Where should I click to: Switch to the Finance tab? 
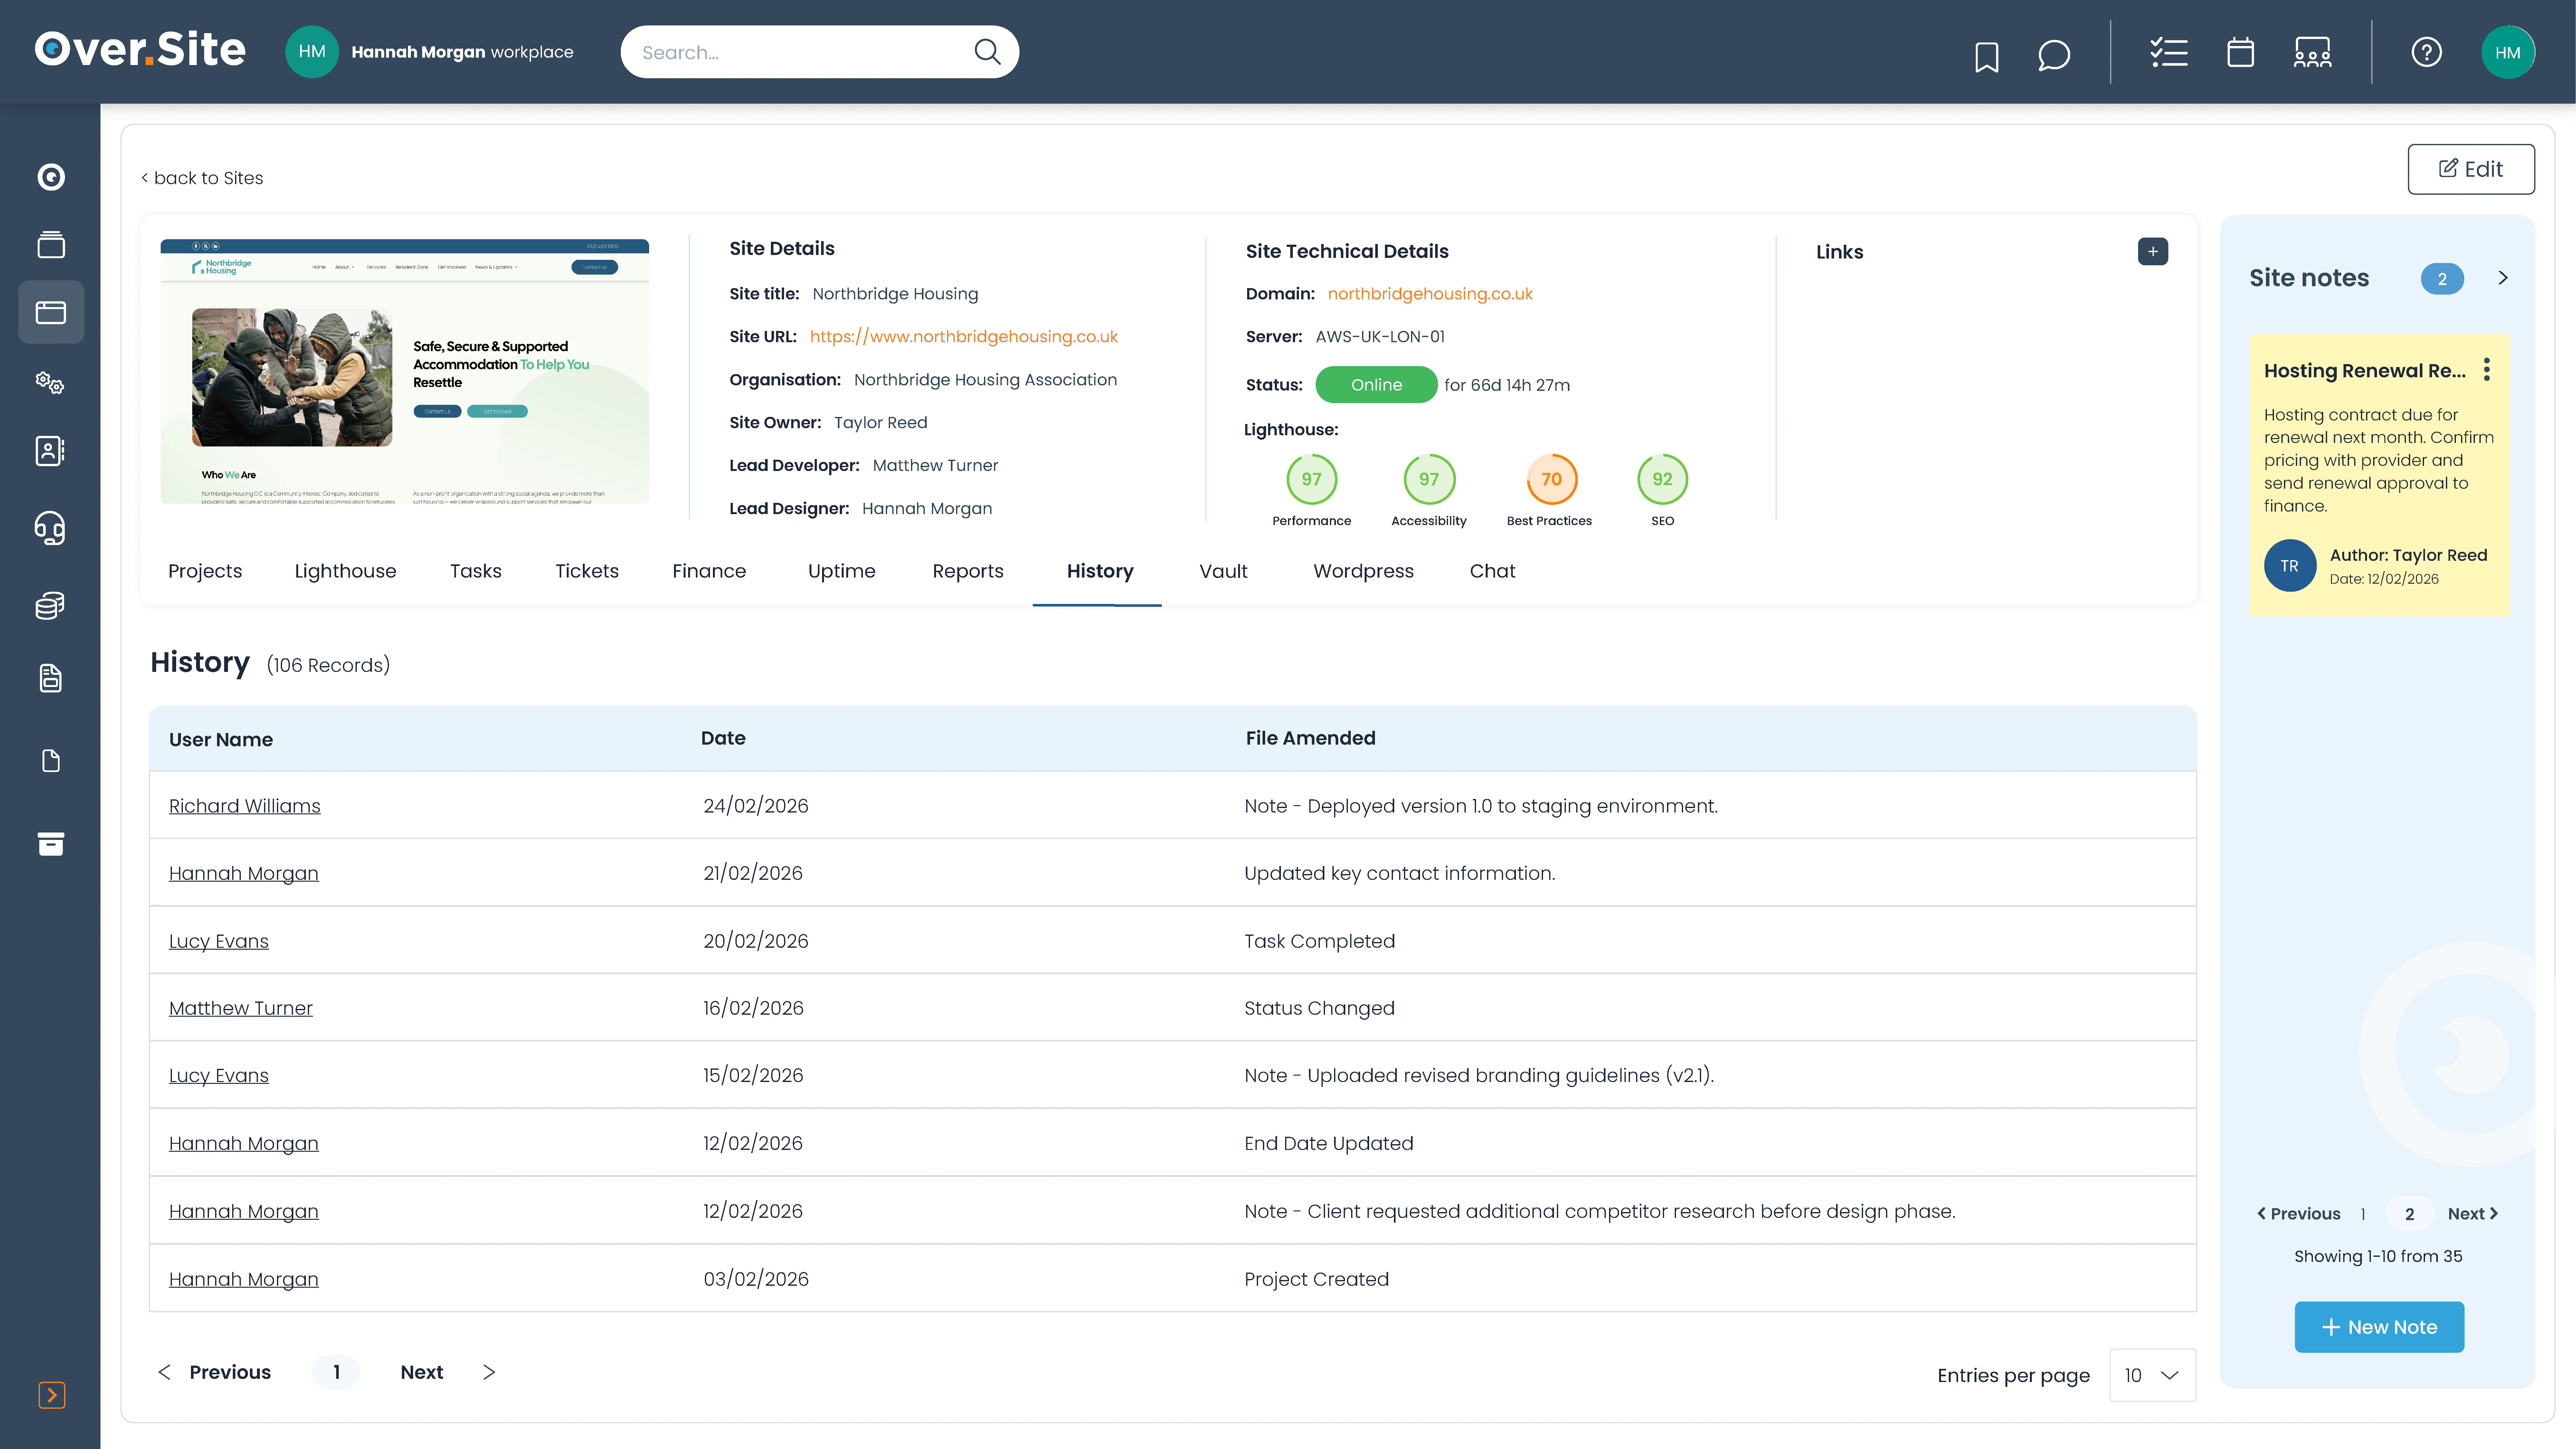[709, 571]
